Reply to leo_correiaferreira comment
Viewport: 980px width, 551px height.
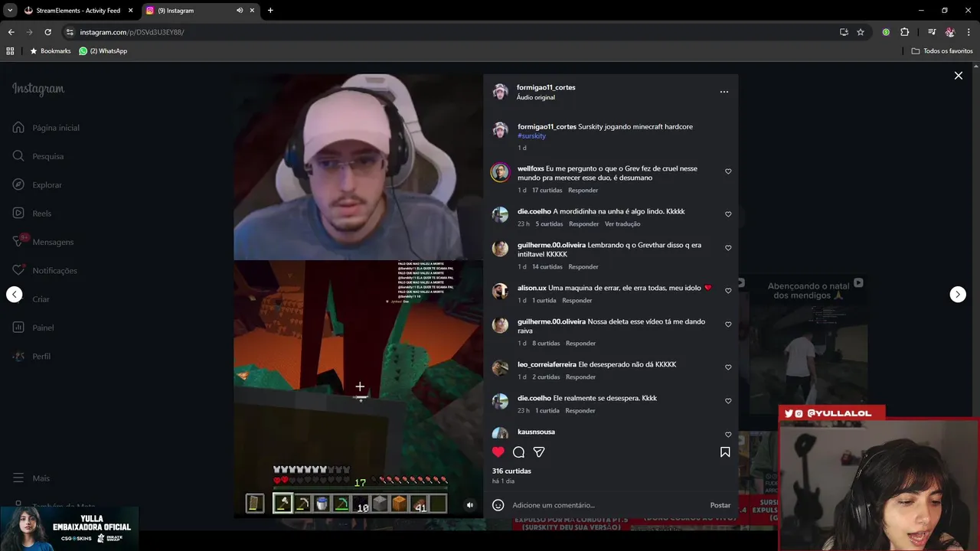pyautogui.click(x=580, y=377)
